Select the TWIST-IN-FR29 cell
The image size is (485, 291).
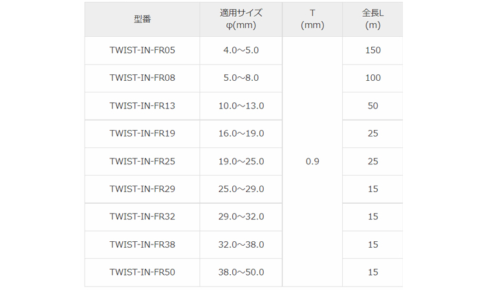point(142,189)
